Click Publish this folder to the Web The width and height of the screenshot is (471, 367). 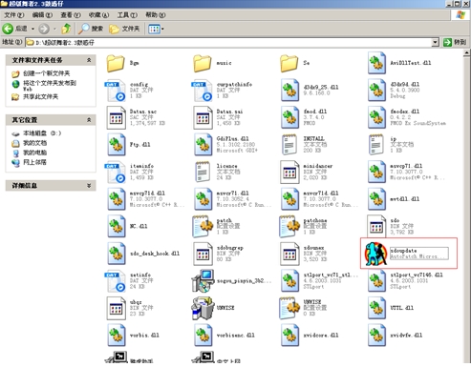50,86
